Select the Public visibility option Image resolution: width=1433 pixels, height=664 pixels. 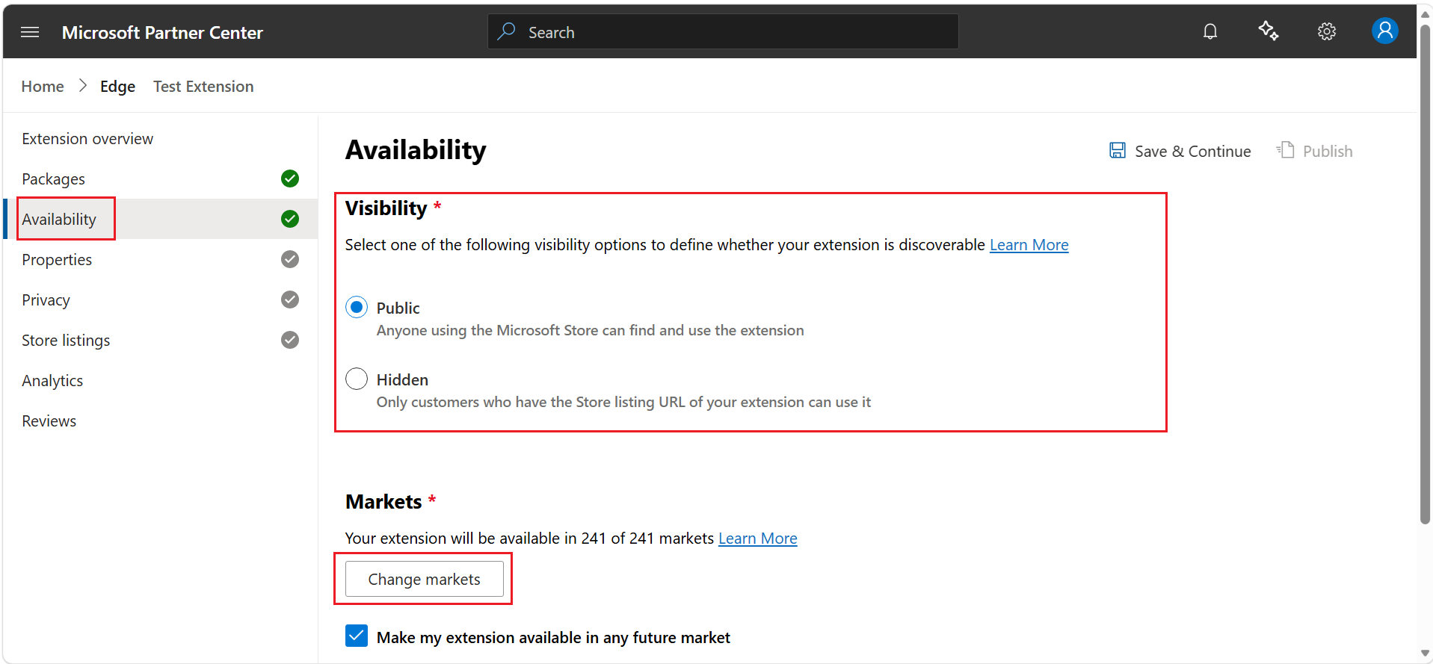357,307
